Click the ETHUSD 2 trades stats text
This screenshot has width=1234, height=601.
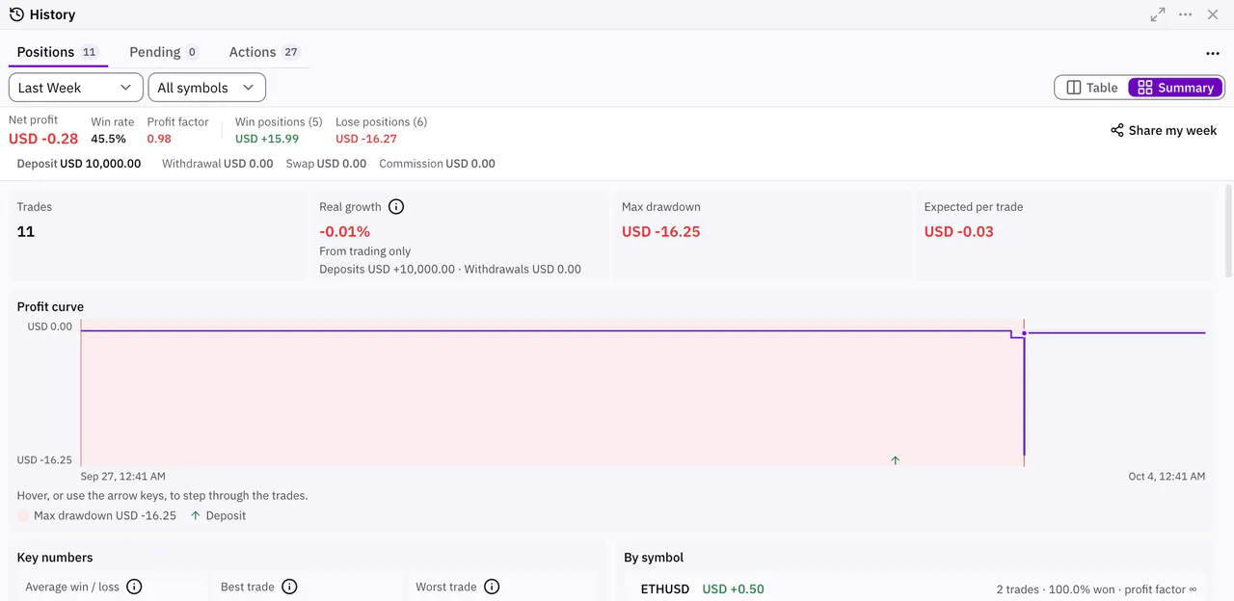pos(1096,588)
